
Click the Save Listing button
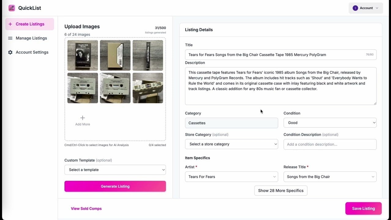coord(364,208)
